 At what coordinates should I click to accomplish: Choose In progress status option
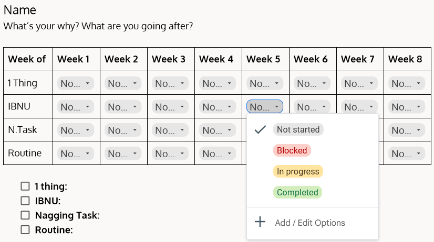298,171
